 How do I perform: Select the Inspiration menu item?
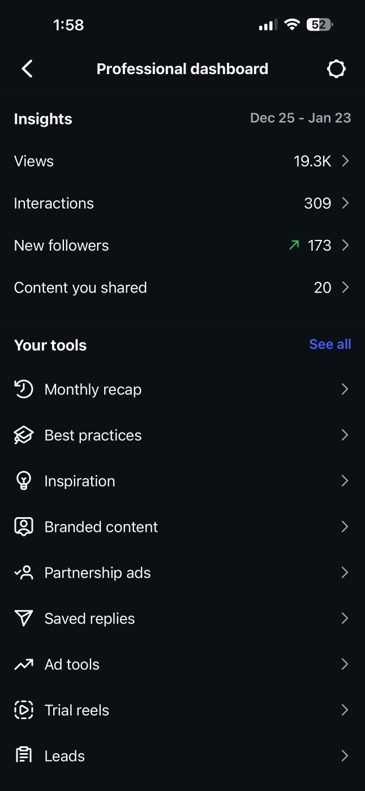tap(80, 481)
